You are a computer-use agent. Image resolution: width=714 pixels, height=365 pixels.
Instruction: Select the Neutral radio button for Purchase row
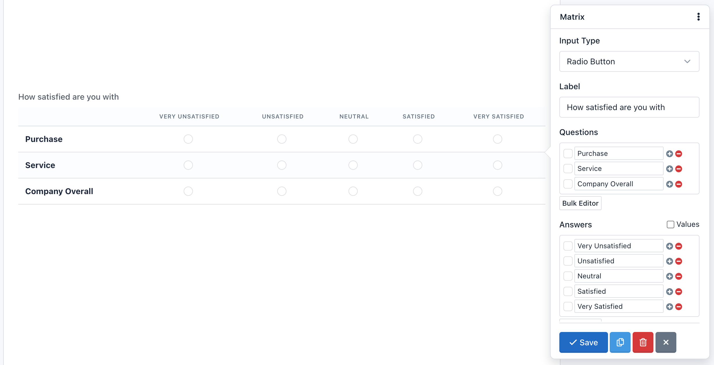(353, 138)
